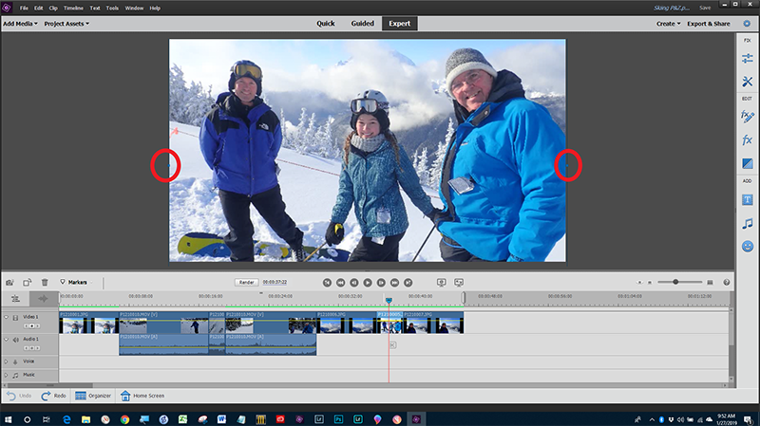This screenshot has height=426, width=760.
Task: Switch to Quick mode tab
Action: [326, 23]
